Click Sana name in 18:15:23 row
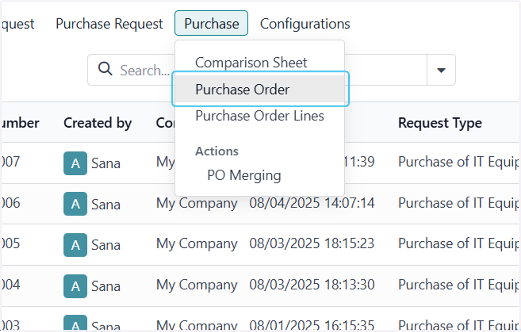This screenshot has height=332, width=521. [x=106, y=245]
